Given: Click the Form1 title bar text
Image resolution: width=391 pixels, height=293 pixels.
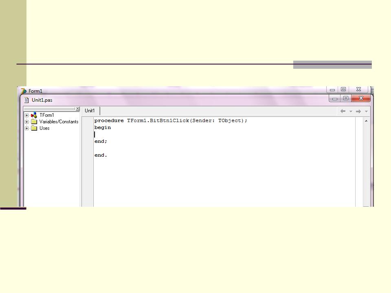Looking at the screenshot, I should pos(35,91).
